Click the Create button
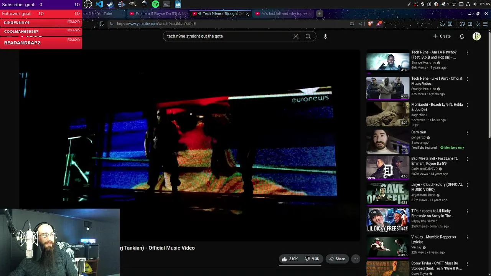The height and width of the screenshot is (276, 491). point(442,36)
